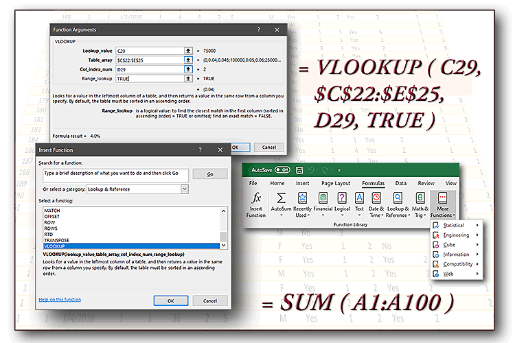Toggle the AutoSave switch

point(282,169)
